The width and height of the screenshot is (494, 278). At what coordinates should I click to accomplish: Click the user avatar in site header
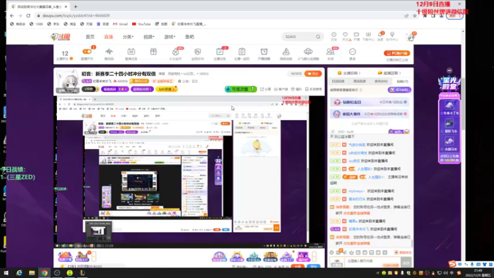[411, 37]
